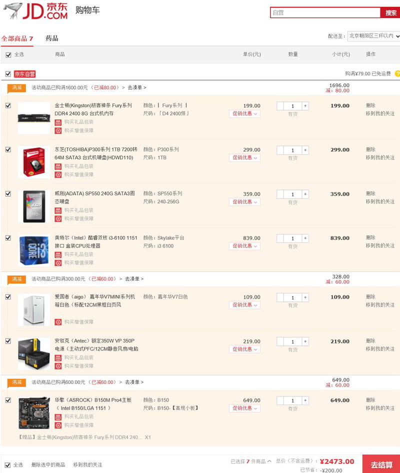Click gift wrap icon for Antec power supply

[x=58, y=358]
